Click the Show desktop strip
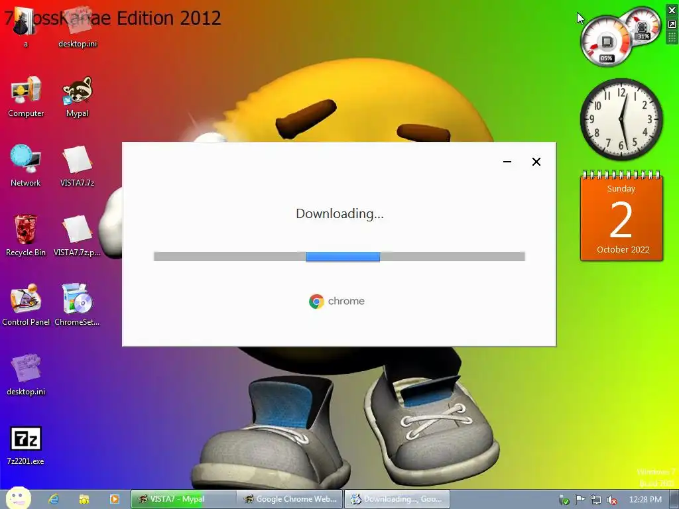679x509 pixels. coord(674,499)
